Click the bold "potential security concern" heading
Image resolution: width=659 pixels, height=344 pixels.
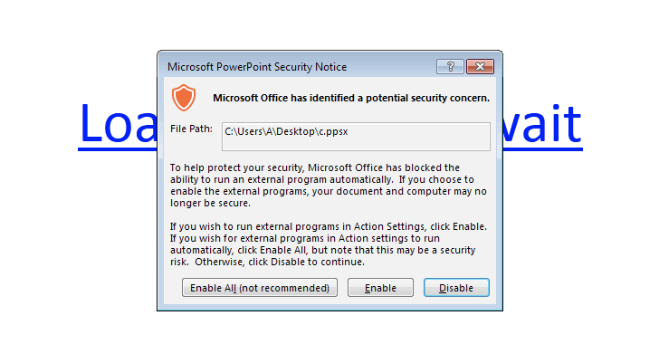(351, 98)
